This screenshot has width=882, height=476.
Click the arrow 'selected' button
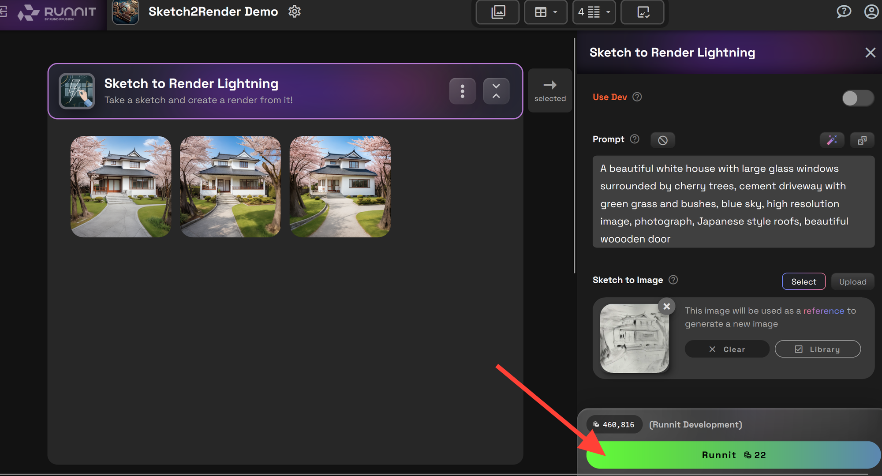550,90
